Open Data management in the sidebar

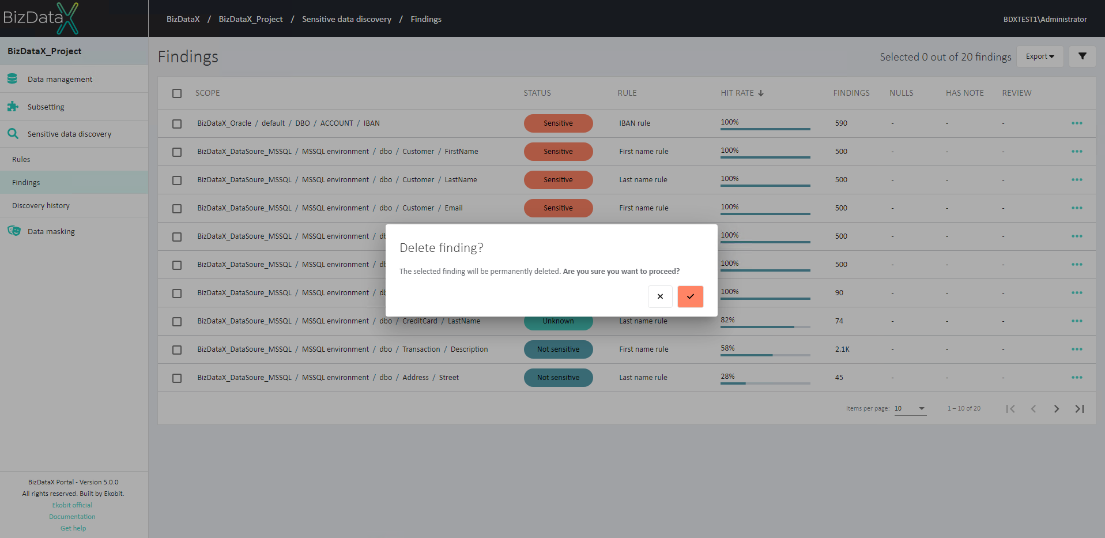[74, 79]
